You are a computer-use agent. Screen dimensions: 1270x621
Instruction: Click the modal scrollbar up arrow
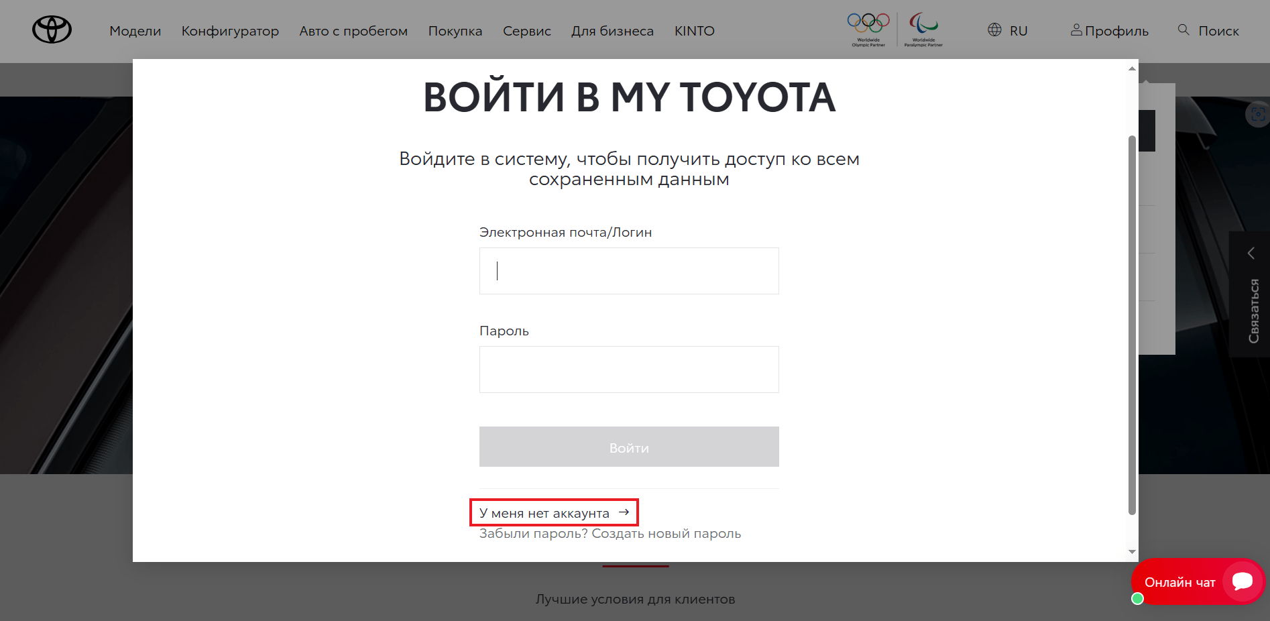coord(1132,68)
